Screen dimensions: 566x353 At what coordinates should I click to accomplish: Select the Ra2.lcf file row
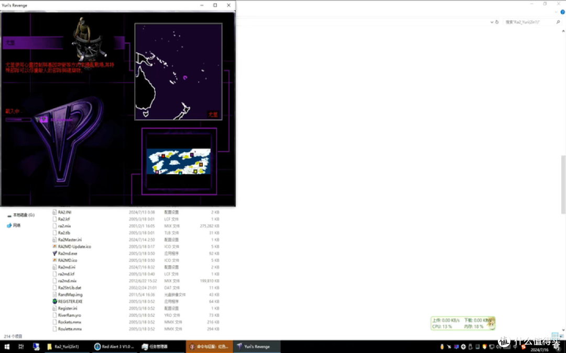[x=136, y=219]
